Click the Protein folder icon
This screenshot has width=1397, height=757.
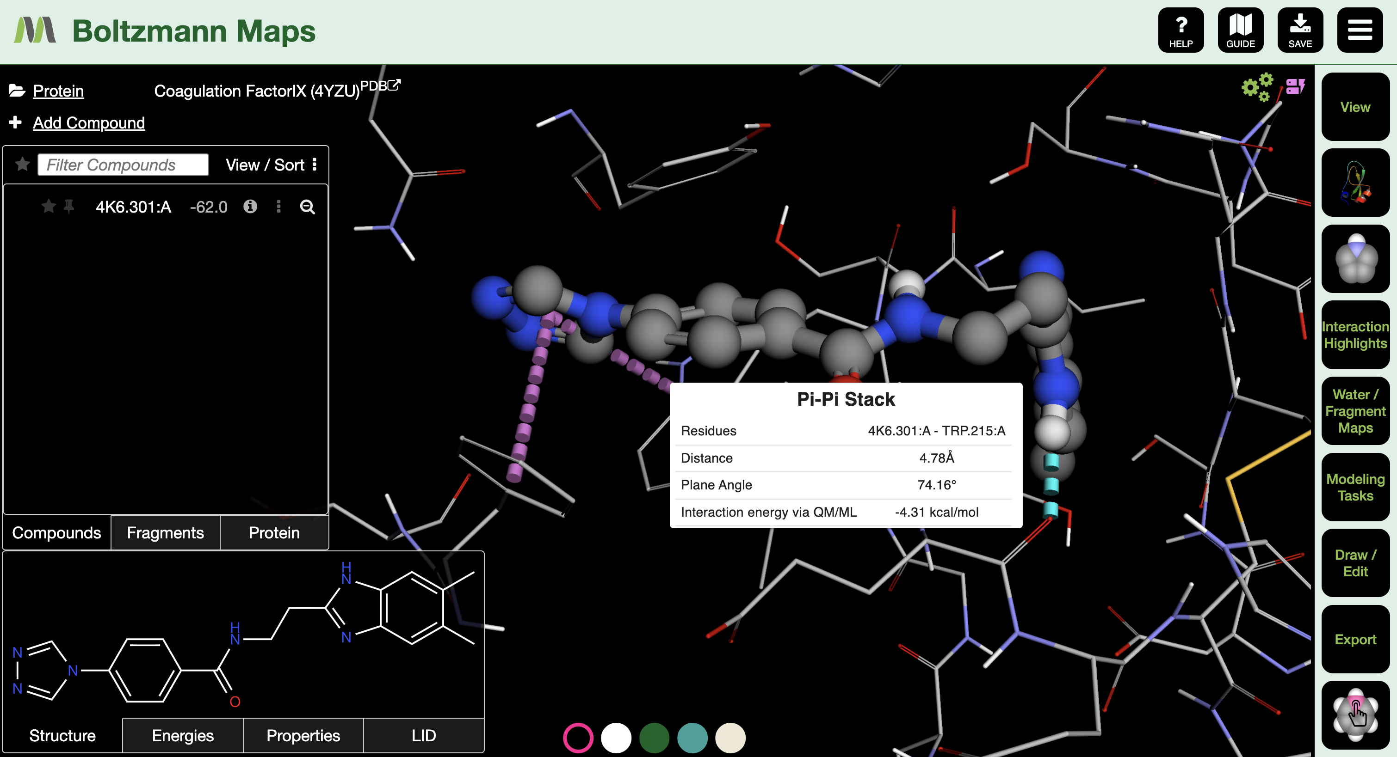pos(17,91)
